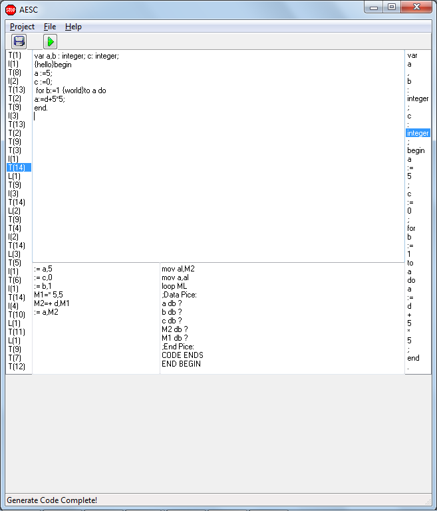
Task: Maximize the AESC window
Action: pyautogui.click(x=392, y=7)
